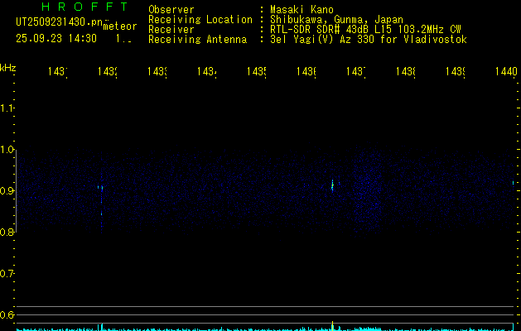Select location text Shibukawa, Gunma, Japan

336,20
